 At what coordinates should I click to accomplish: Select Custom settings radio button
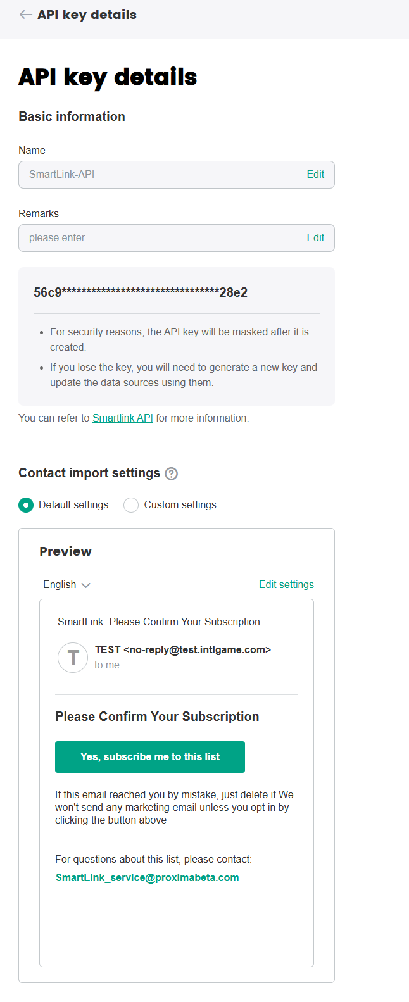[x=131, y=504]
